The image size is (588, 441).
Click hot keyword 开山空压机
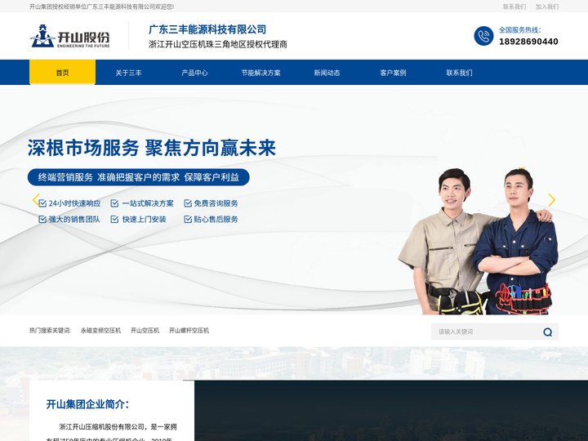pyautogui.click(x=145, y=331)
